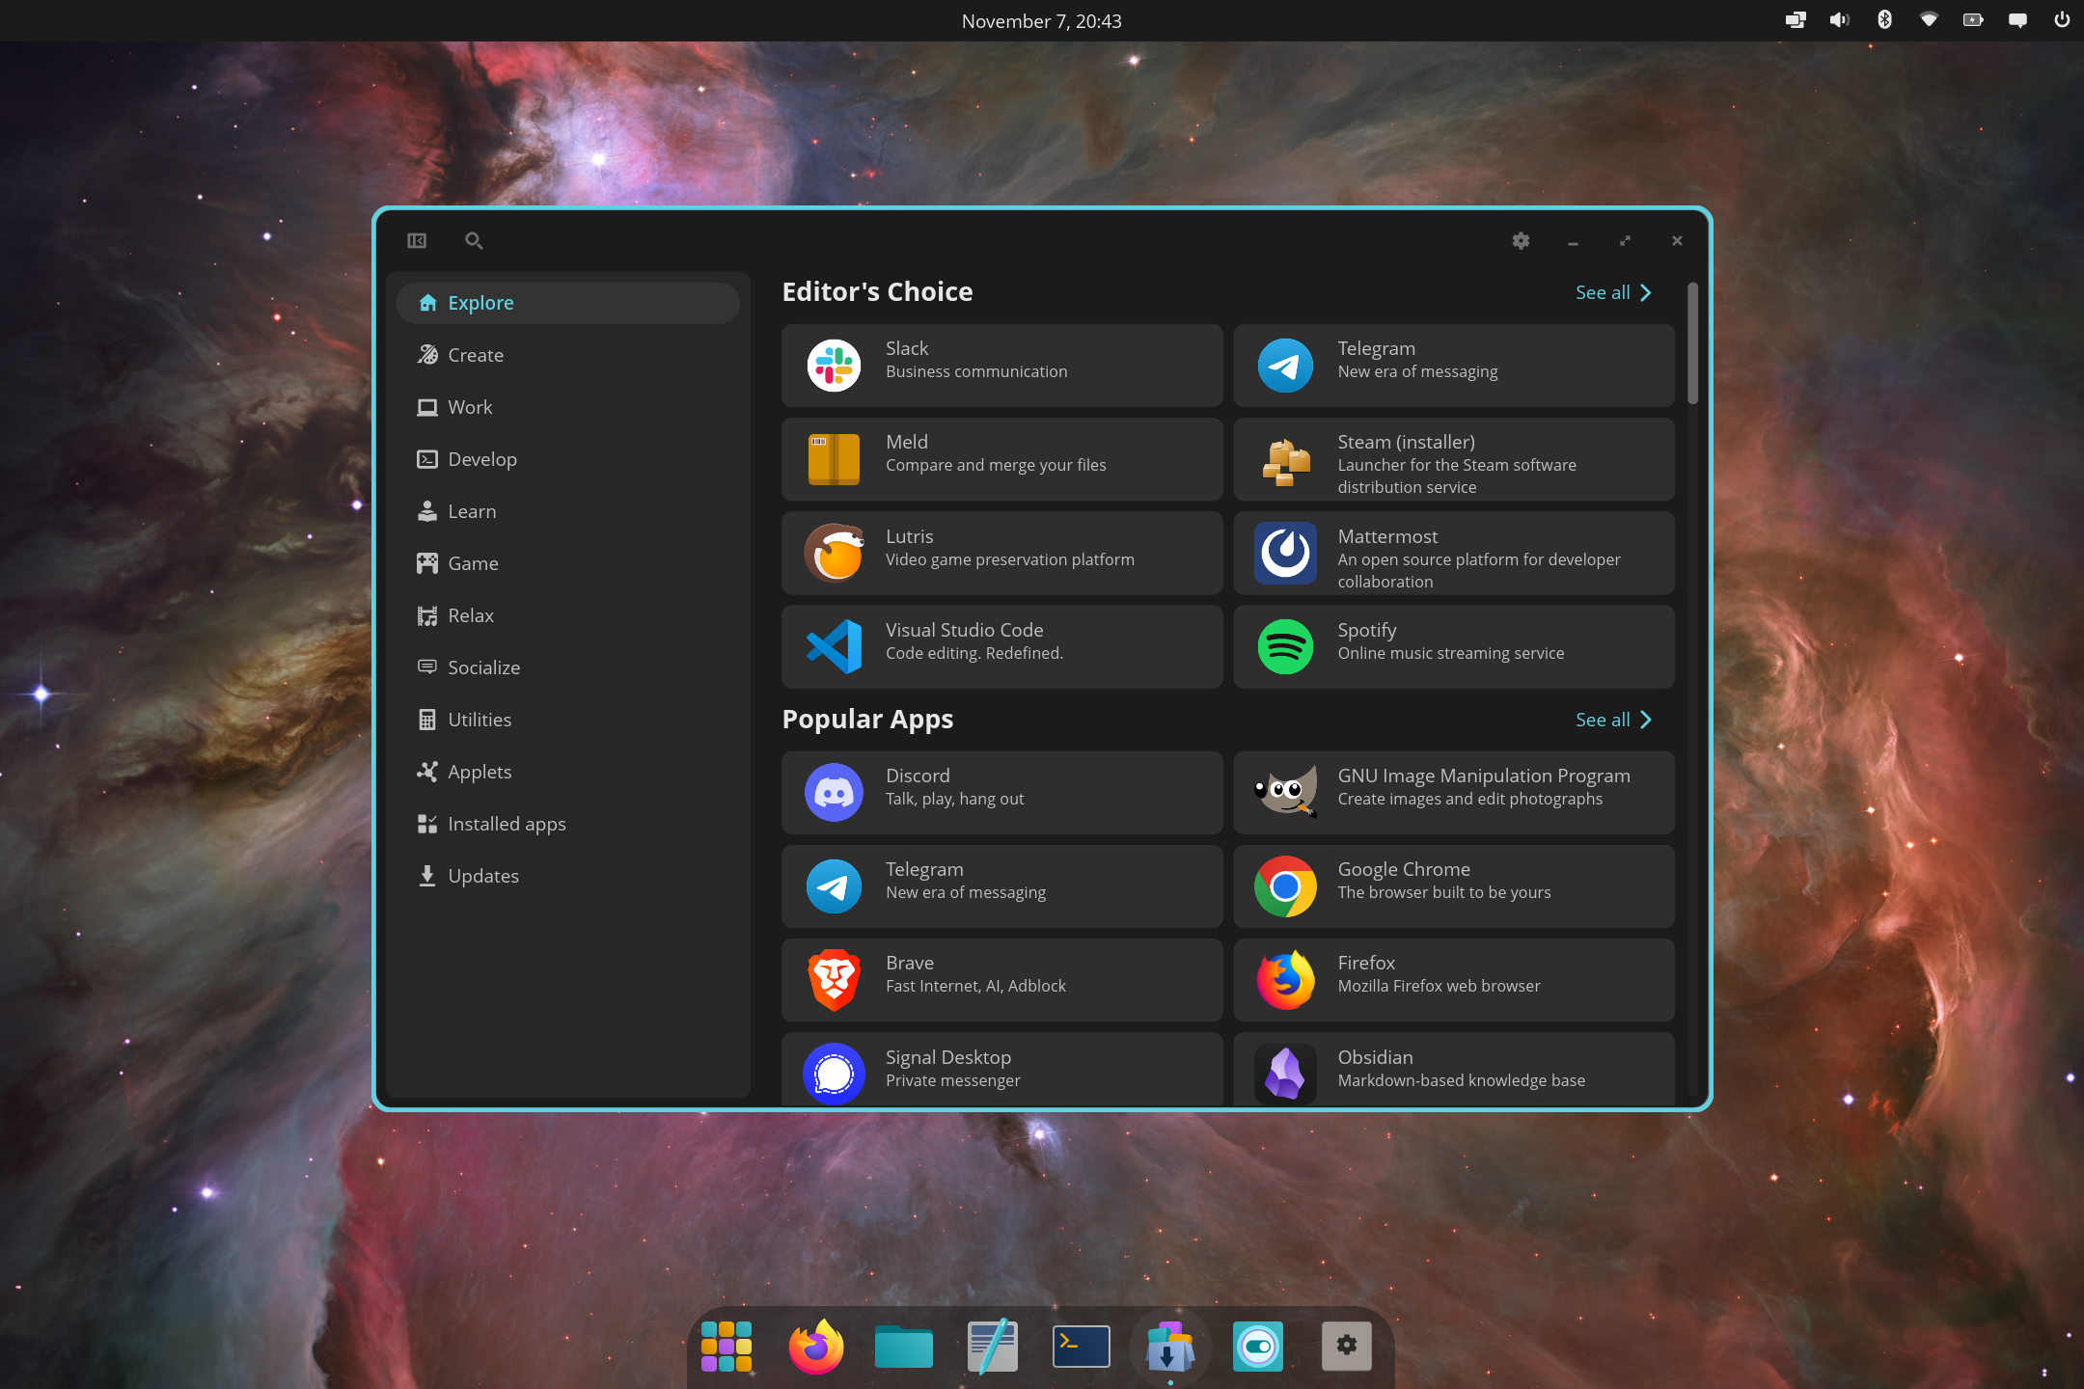Screen dimensions: 2084x1389
Task: Click the vertical scrollbar thumb
Action: tap(1692, 343)
